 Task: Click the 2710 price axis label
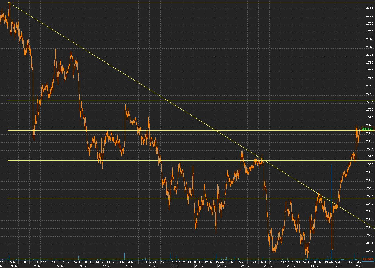(x=370, y=94)
